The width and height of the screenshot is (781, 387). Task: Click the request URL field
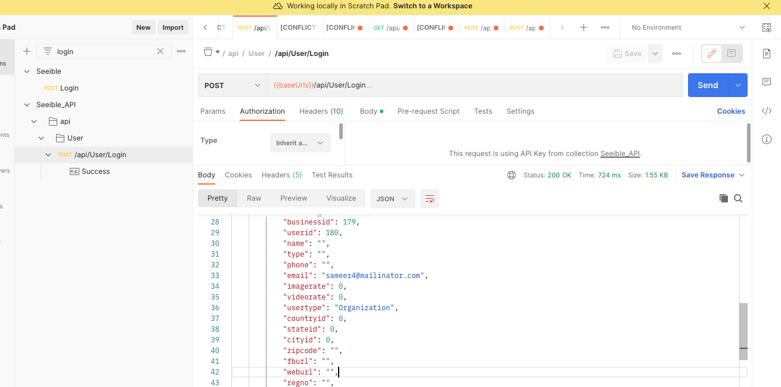coord(475,85)
